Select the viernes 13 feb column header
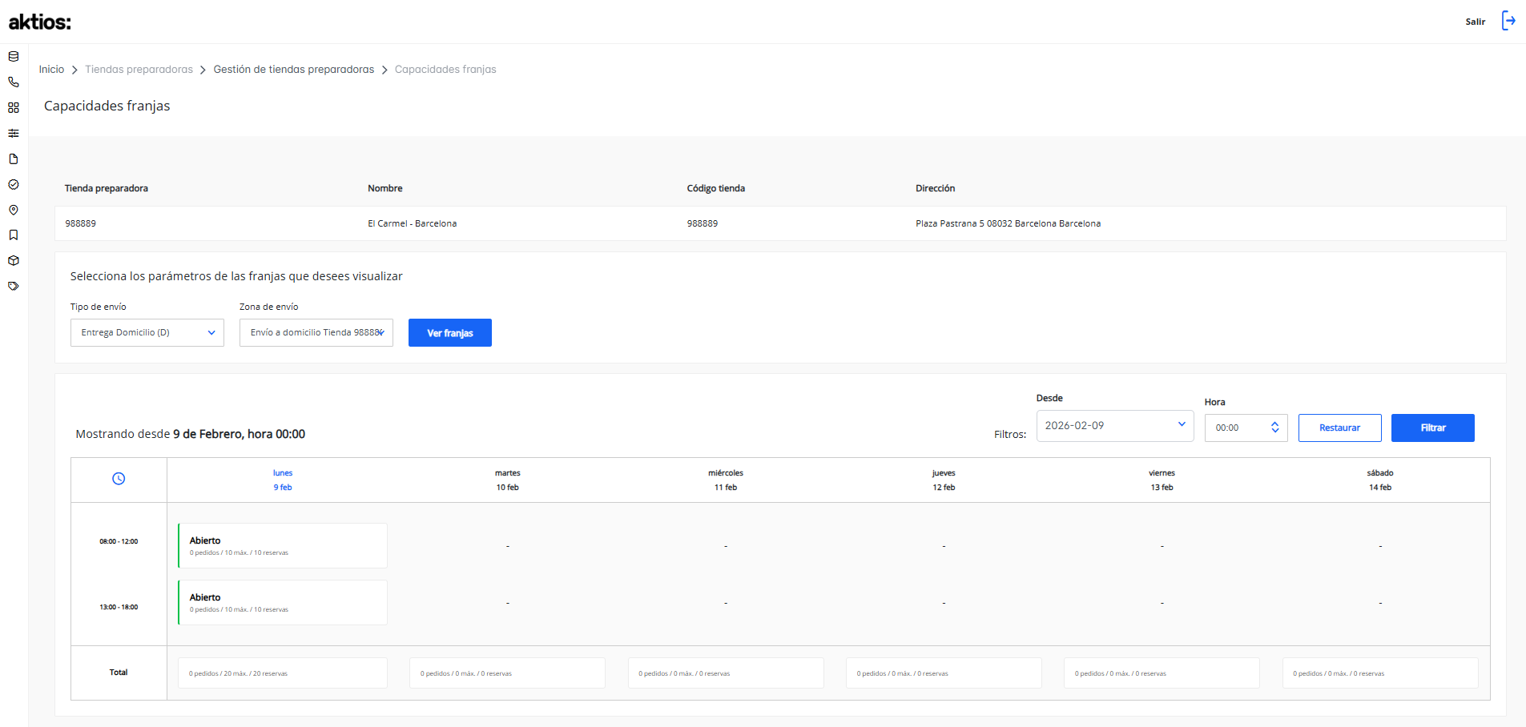1526x727 pixels. [x=1162, y=480]
